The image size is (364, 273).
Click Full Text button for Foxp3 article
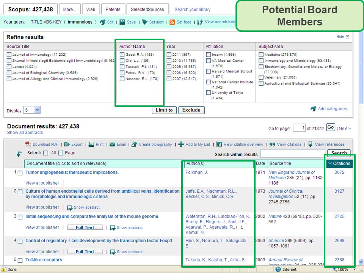(x=85, y=252)
